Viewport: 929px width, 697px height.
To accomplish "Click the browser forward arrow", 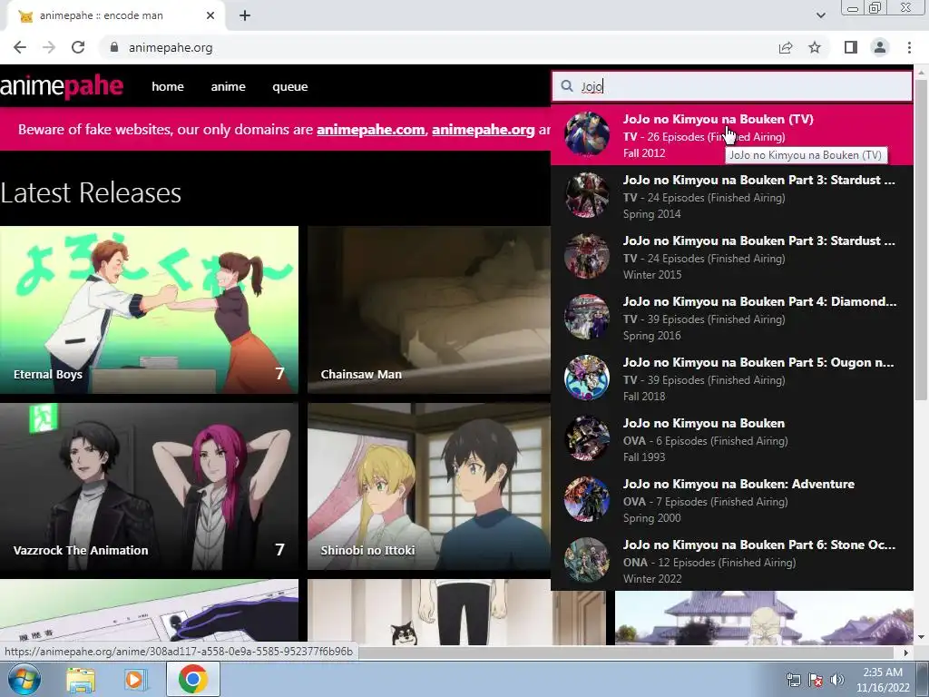I will pos(49,47).
